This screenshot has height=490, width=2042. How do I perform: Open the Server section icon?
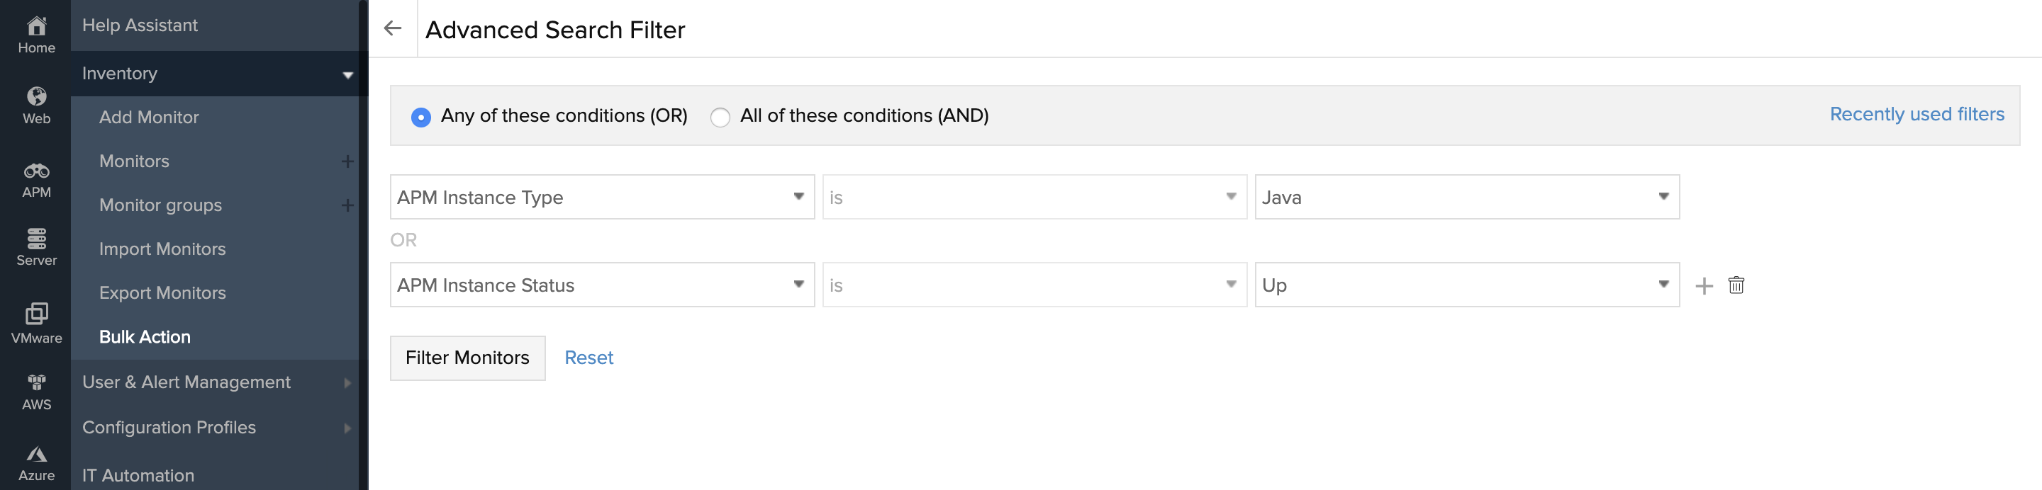36,247
